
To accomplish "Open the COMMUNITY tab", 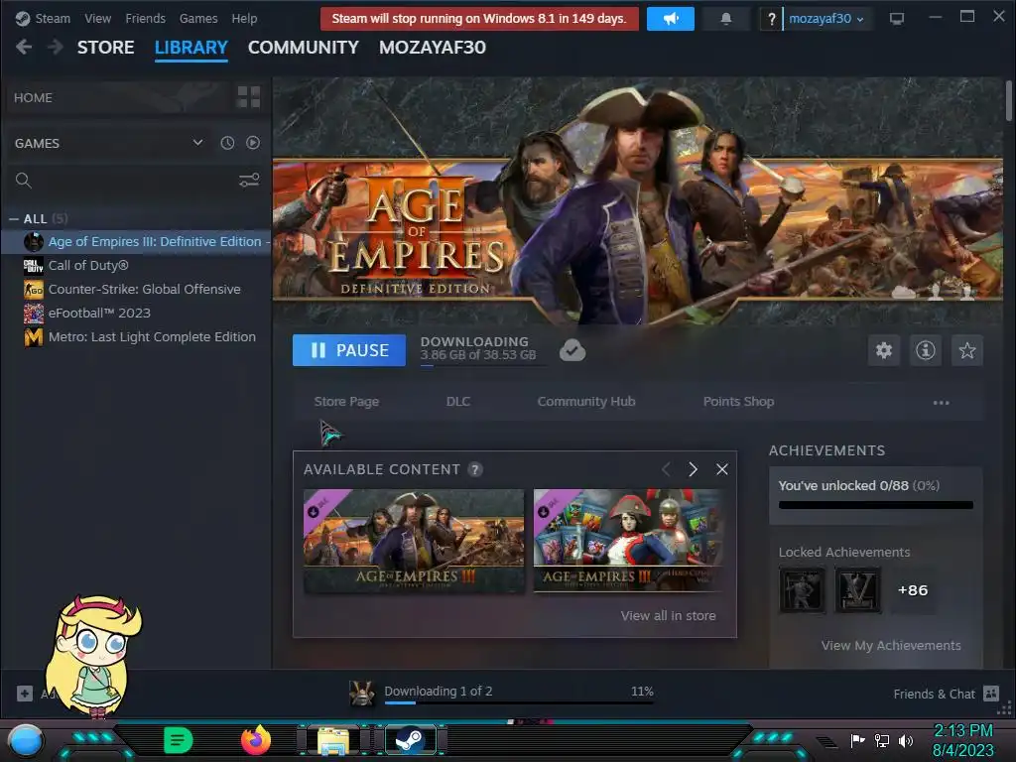I will (x=304, y=48).
